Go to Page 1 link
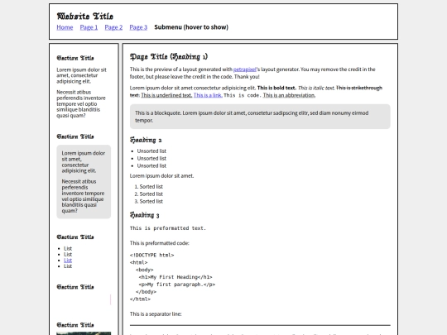Viewport: 447px width, 335px height. click(89, 27)
